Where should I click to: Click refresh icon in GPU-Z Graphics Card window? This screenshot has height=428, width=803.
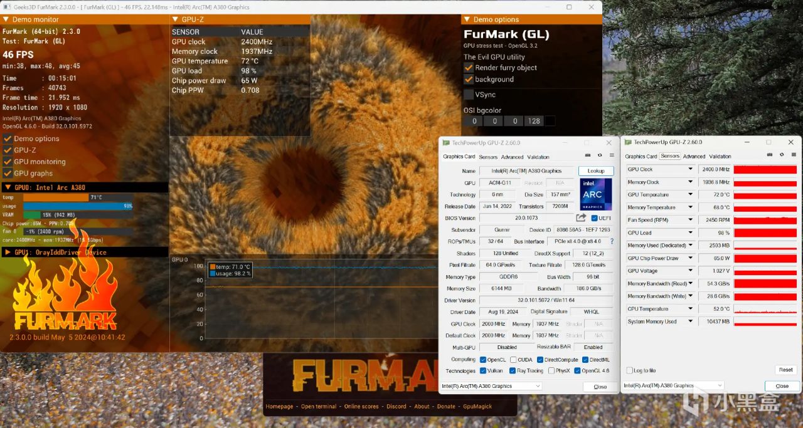(x=600, y=155)
